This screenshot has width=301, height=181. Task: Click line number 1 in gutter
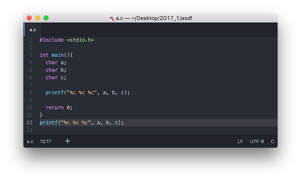click(x=31, y=40)
